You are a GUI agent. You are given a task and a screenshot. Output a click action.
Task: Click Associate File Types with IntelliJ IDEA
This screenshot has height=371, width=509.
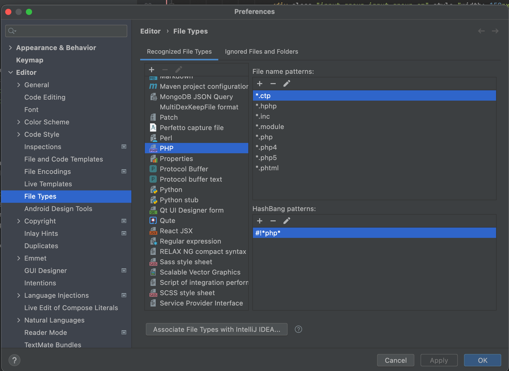coord(216,329)
